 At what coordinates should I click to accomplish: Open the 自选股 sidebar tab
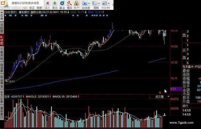click(x=2, y=68)
